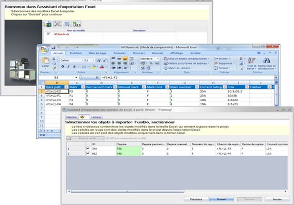
Task: Apply bold with the G button
Action: (x=63, y=66)
